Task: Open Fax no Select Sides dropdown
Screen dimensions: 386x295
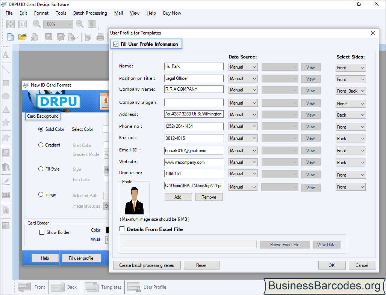Action: click(351, 139)
